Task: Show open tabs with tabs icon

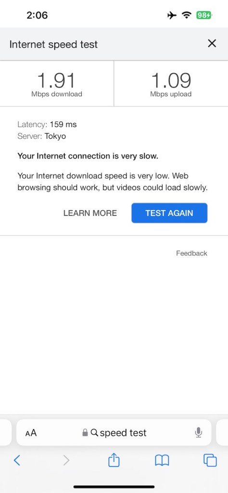Action: point(210,461)
